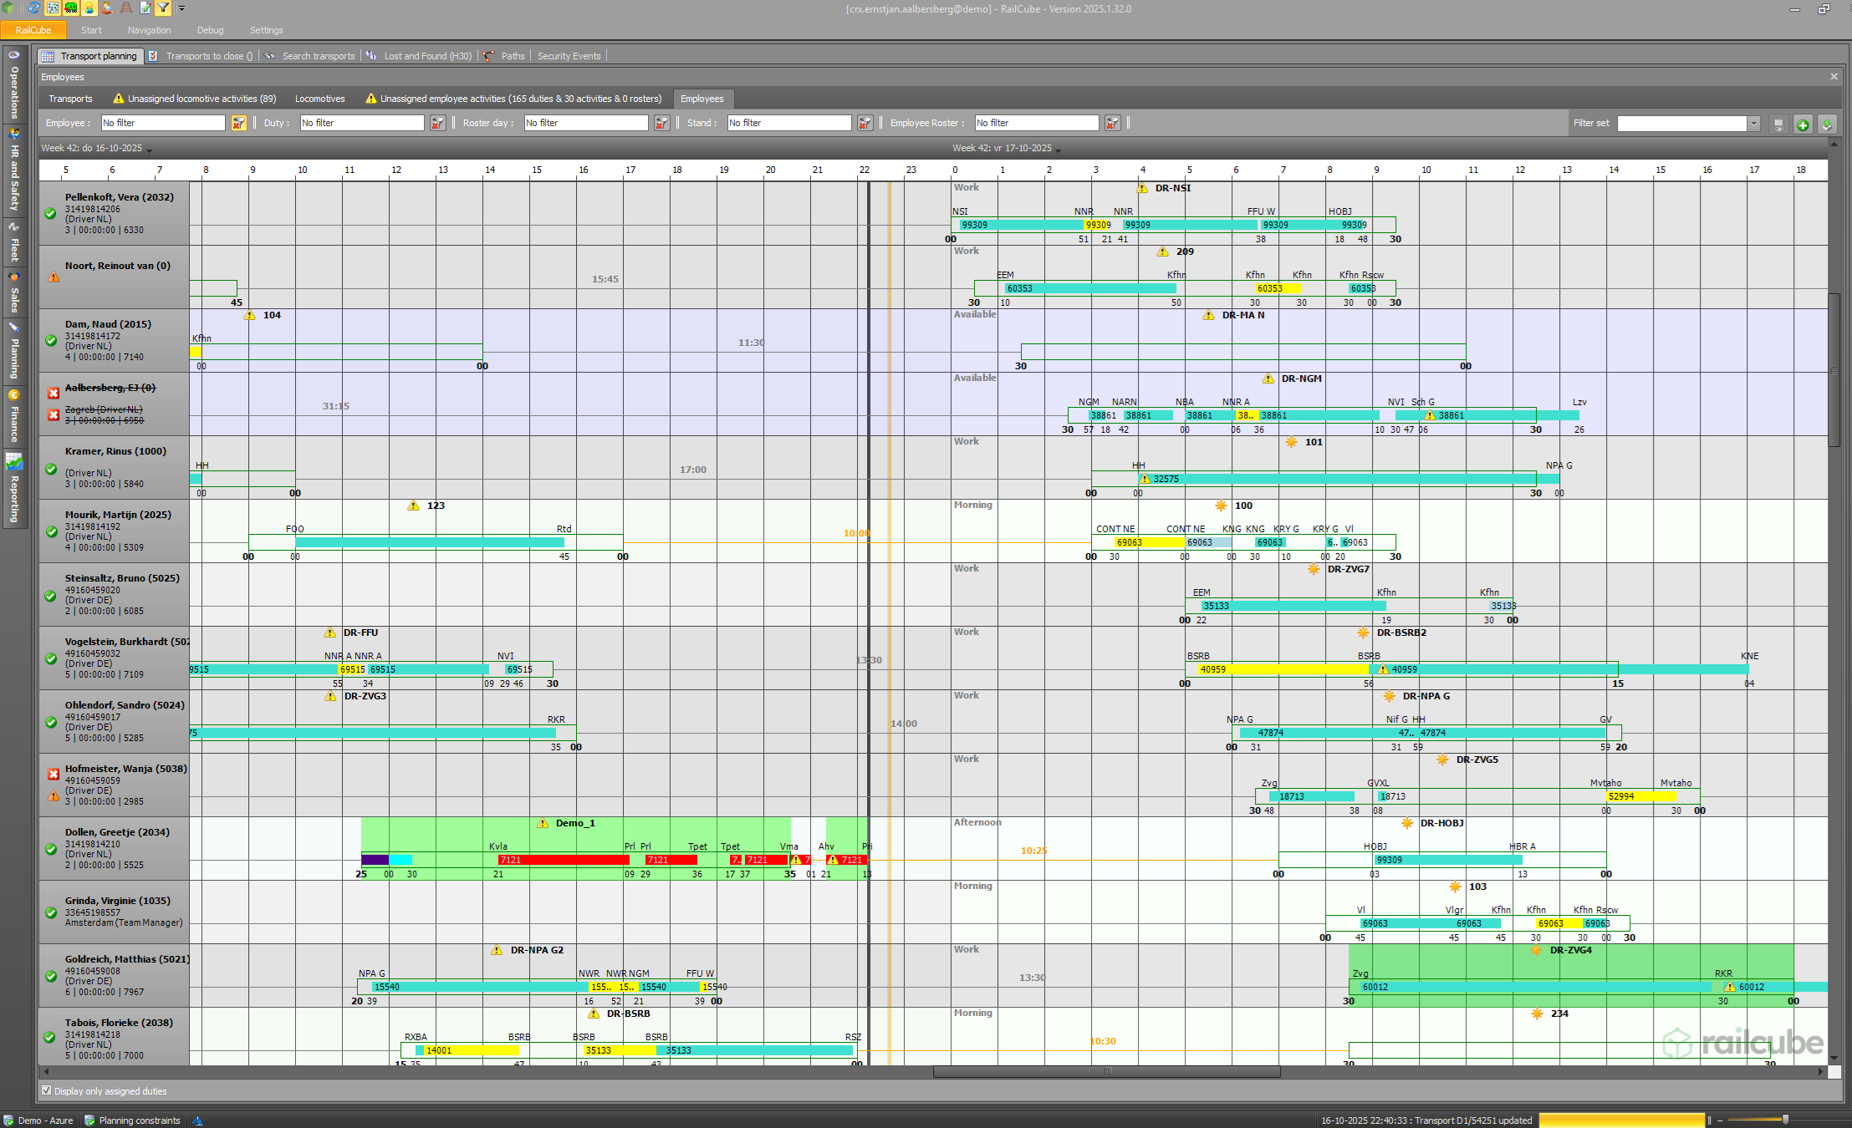Expand the Week 42 do 16-10-2025 date dropdown

point(150,150)
